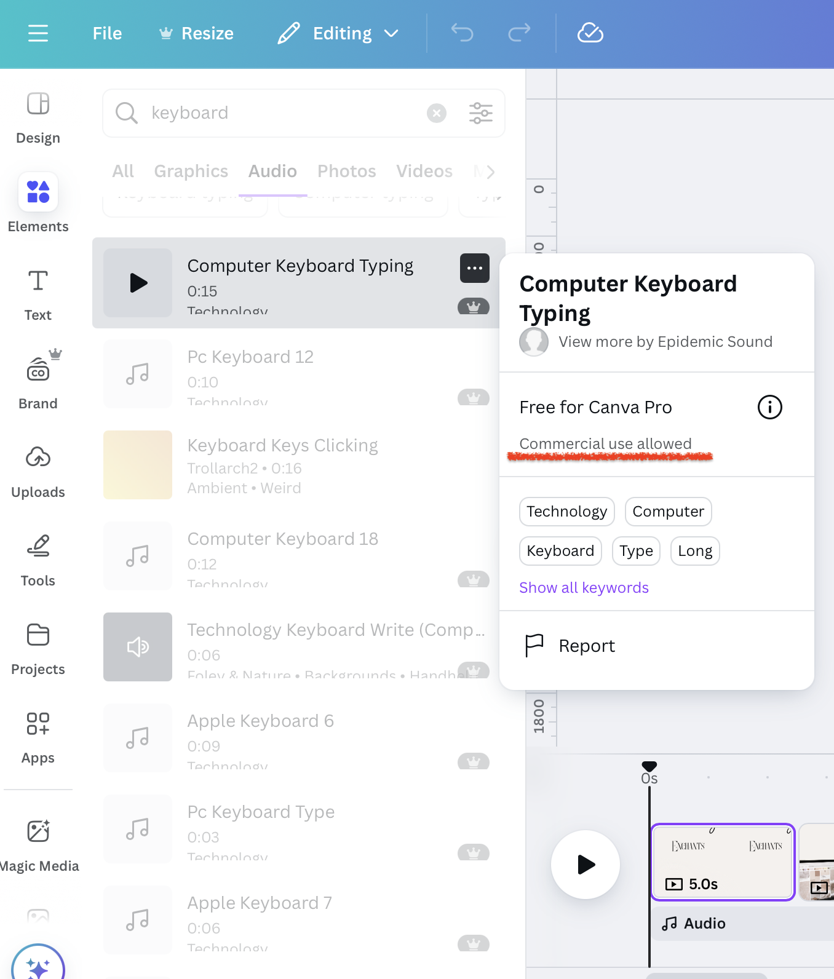Open the Elements side panel
This screenshot has height=979, width=834.
point(38,203)
